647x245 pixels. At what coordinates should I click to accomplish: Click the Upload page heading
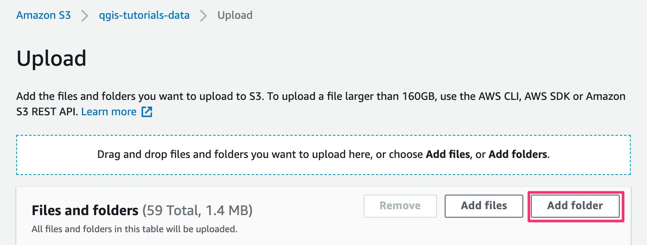pyautogui.click(x=51, y=58)
